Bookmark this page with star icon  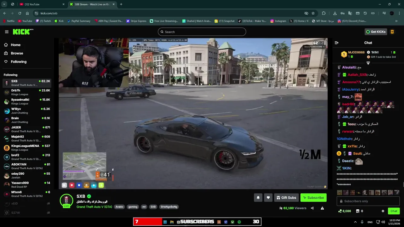tap(313, 13)
